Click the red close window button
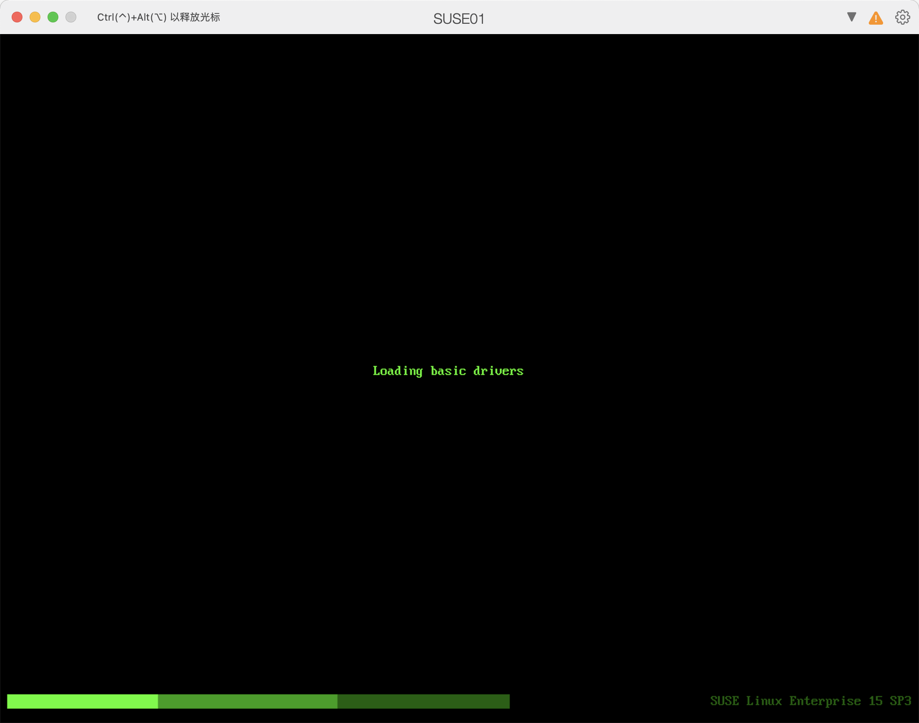The image size is (919, 723). (x=17, y=17)
